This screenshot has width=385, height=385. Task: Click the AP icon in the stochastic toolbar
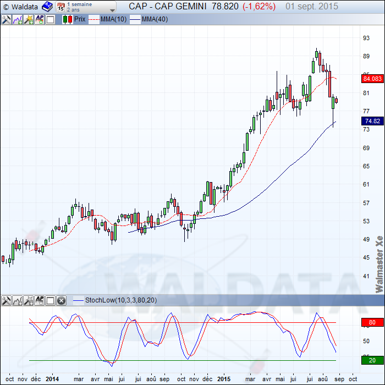point(40,300)
